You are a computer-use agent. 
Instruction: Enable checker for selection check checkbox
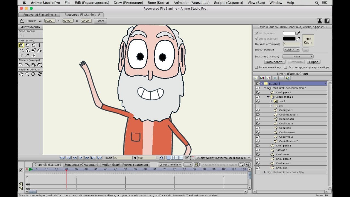pos(285,67)
